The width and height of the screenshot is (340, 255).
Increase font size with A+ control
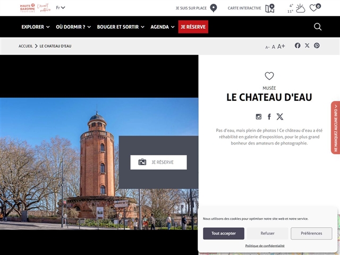[x=281, y=46]
